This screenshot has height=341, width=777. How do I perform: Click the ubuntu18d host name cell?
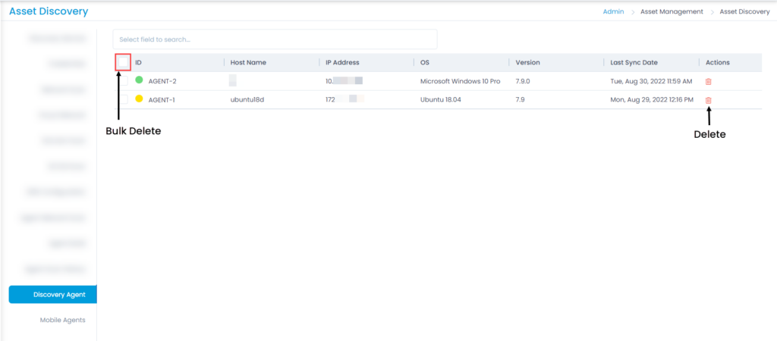[x=247, y=100]
